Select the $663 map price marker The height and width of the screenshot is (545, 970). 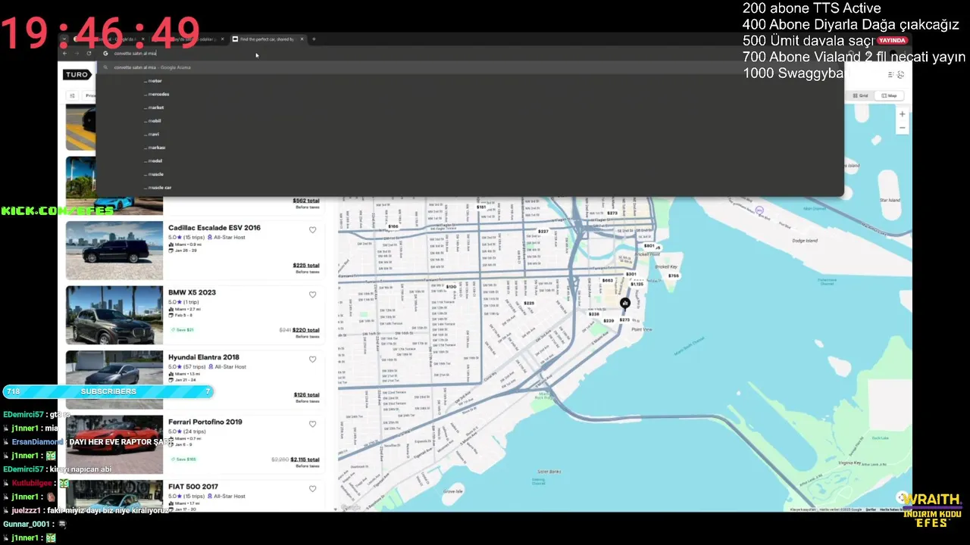[607, 281]
